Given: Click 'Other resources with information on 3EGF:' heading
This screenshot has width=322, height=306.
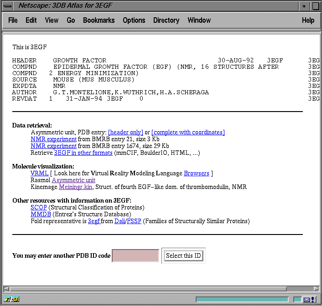Looking at the screenshot, I should pyautogui.click(x=72, y=200).
